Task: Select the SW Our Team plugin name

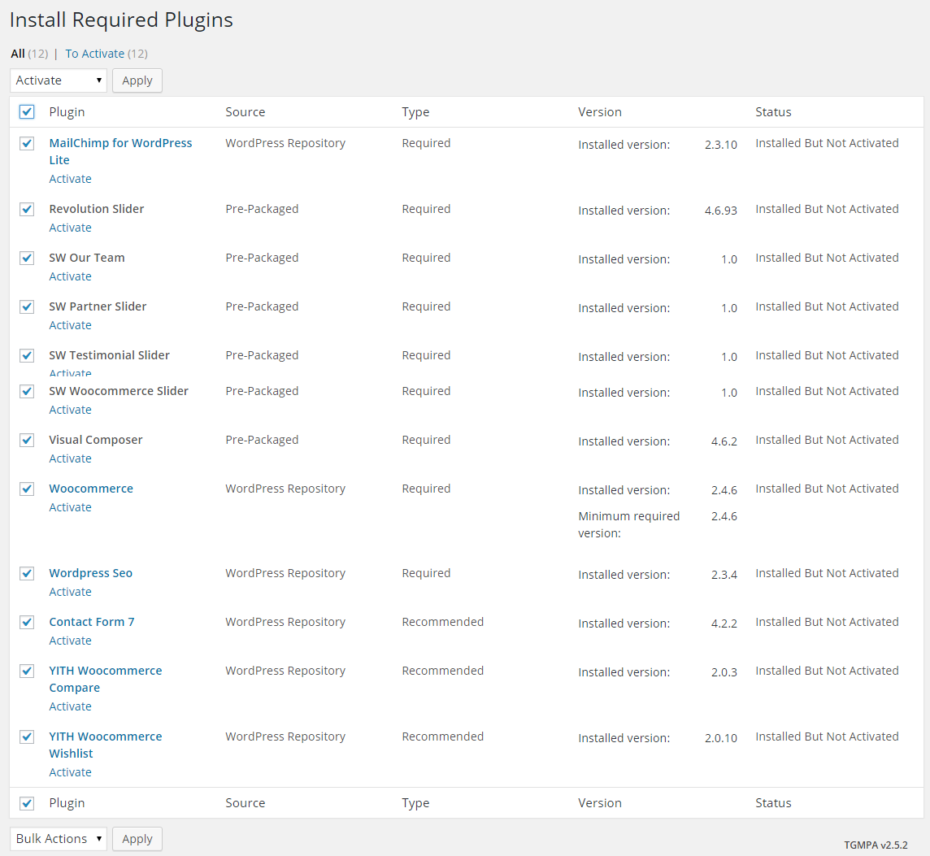Action: 87,258
